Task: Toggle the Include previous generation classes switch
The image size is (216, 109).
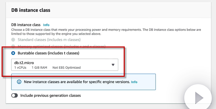Action: pyautogui.click(x=15, y=95)
